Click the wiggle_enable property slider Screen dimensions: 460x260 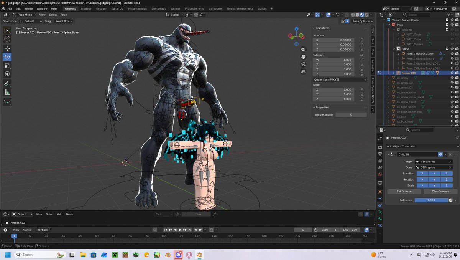click(351, 114)
